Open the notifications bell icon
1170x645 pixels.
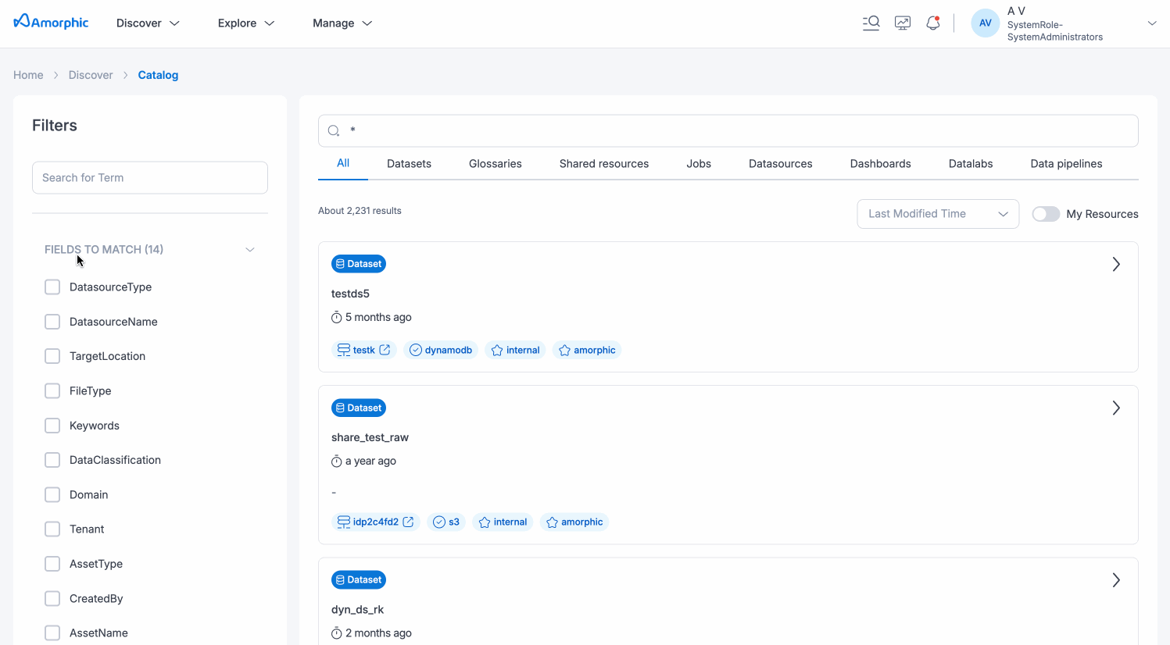coord(932,23)
